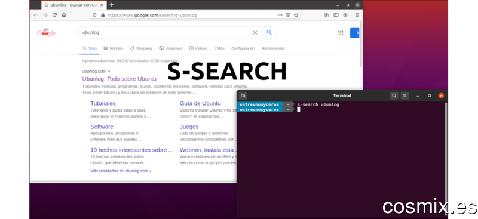This screenshot has height=219, width=478.
Task: Open Herramientas search tools
Action: click(273, 48)
